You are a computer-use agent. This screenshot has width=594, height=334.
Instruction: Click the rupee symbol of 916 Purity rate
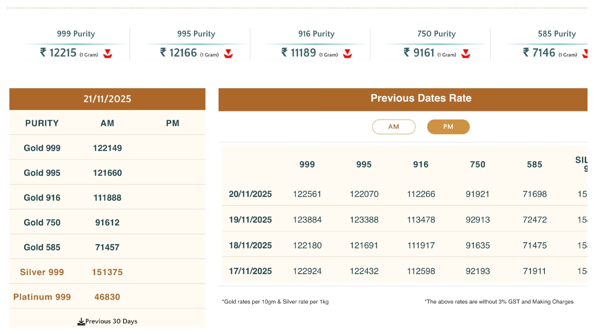pos(284,52)
